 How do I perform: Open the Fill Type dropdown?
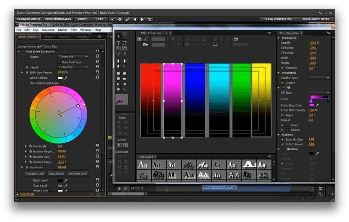tap(319, 92)
